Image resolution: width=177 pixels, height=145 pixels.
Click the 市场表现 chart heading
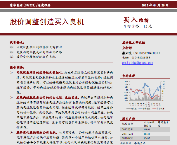(x=129, y=76)
